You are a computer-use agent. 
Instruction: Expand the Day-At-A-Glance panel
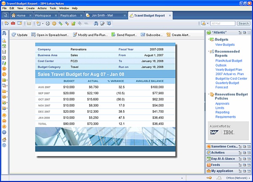[249, 159]
